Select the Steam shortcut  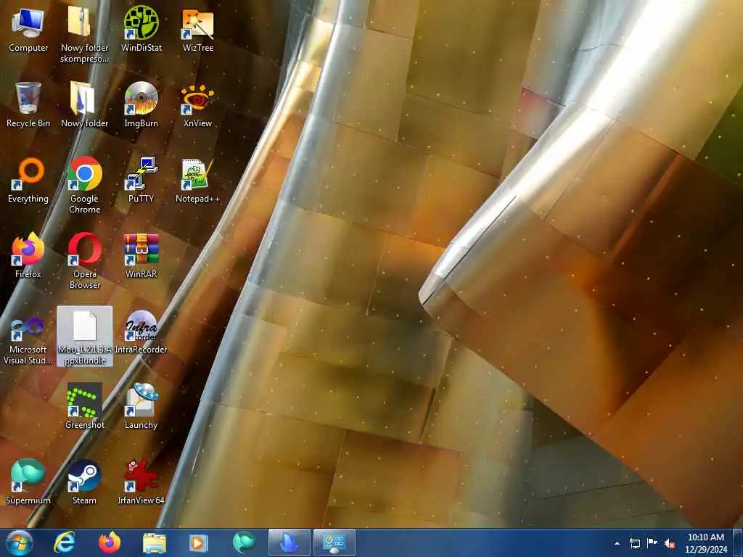tap(84, 482)
